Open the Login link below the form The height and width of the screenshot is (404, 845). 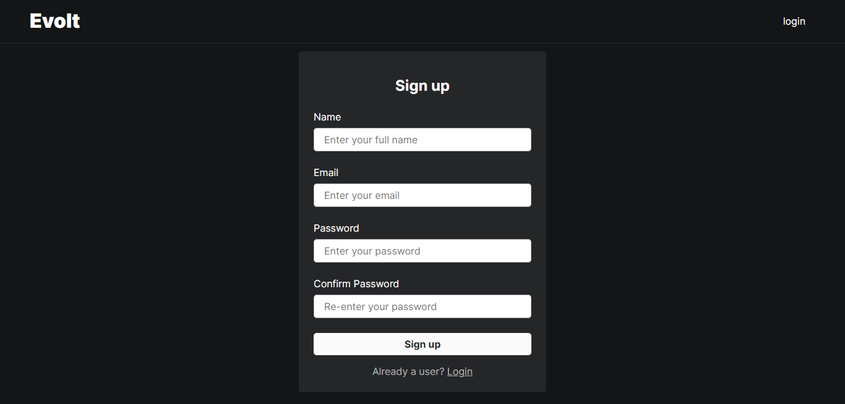click(460, 371)
